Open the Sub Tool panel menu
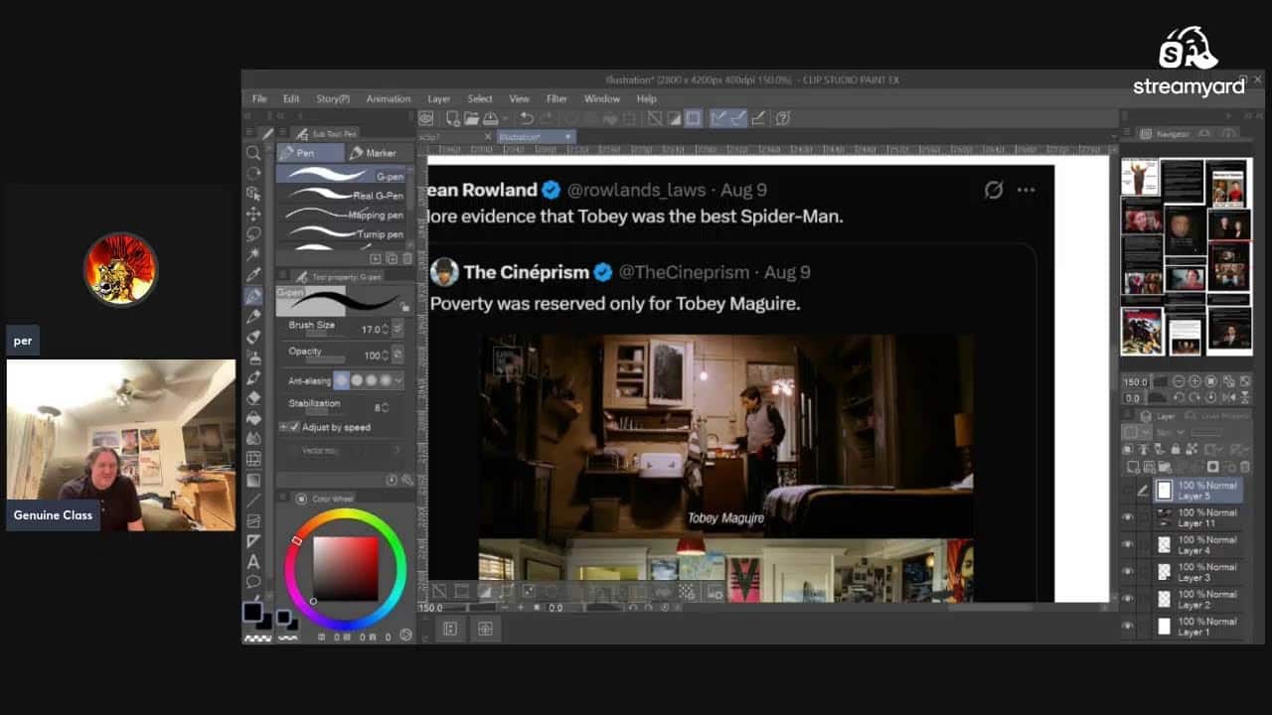Image resolution: width=1272 pixels, height=715 pixels. [x=284, y=133]
